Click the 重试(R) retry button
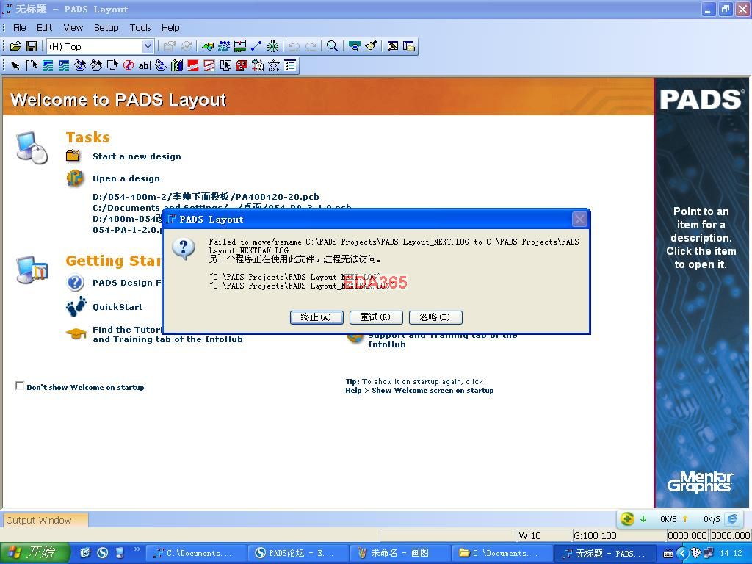Image resolution: width=752 pixels, height=564 pixels. [376, 317]
